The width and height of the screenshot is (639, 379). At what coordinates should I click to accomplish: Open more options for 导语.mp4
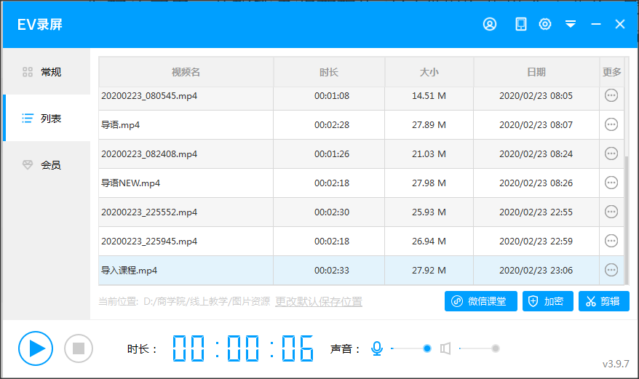point(611,124)
